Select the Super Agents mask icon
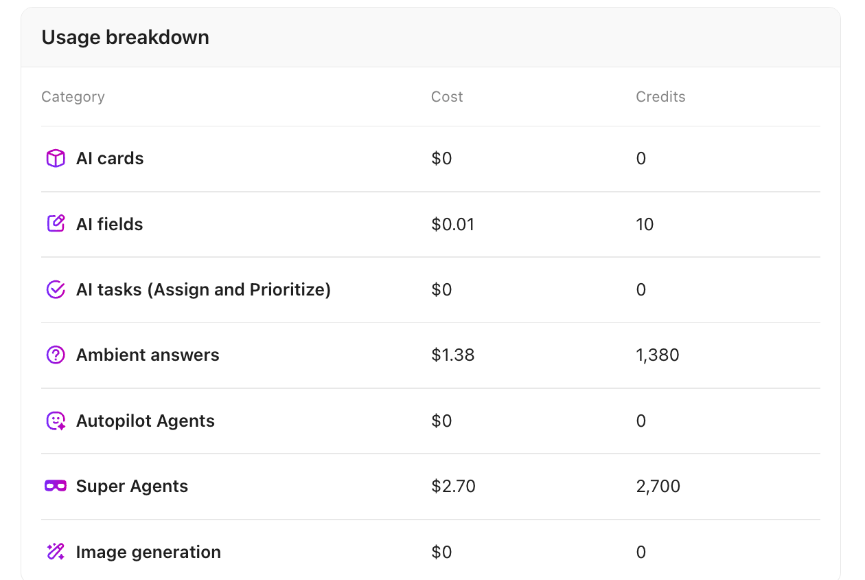865x580 pixels. click(x=55, y=486)
